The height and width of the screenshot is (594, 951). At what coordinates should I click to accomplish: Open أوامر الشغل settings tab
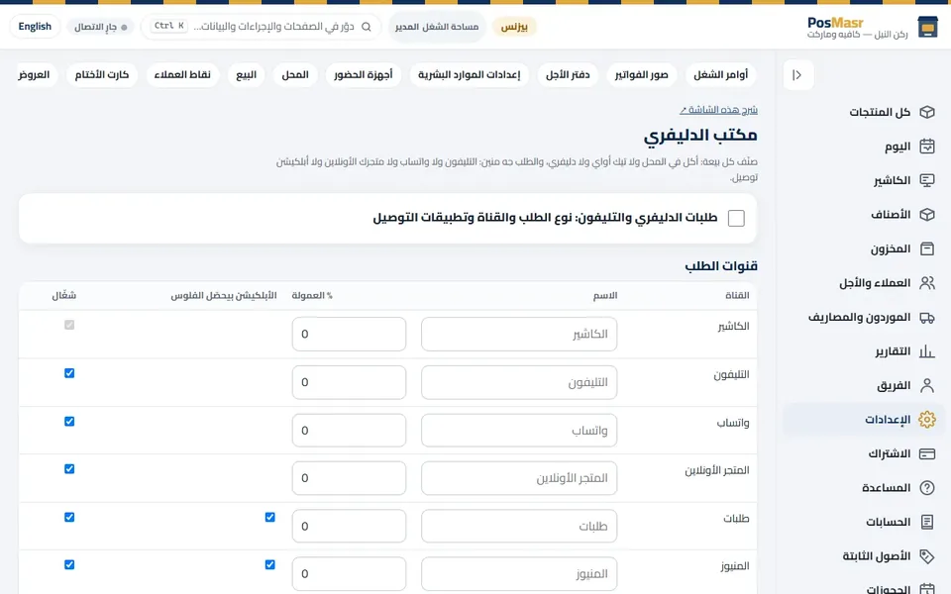click(720, 75)
